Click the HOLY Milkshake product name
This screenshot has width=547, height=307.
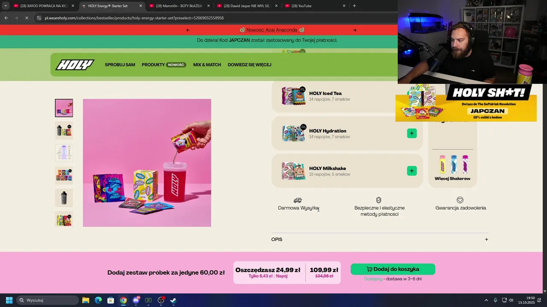pos(328,168)
